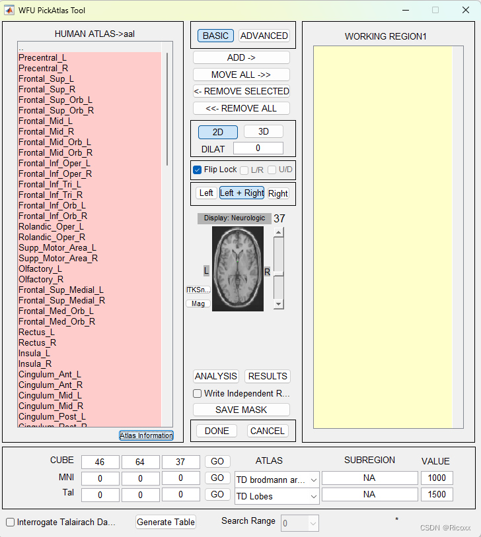Select Frontal_Sup_Orb_R in the atlas list
Screen dimensions: 481x537
coord(90,111)
